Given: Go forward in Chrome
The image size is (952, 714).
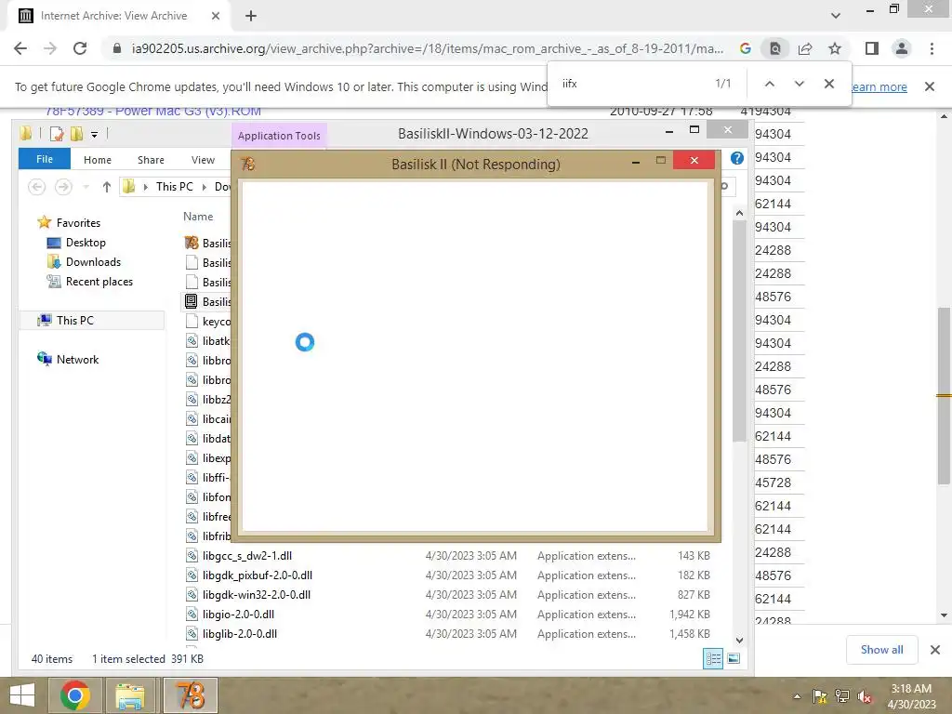Looking at the screenshot, I should (50, 48).
